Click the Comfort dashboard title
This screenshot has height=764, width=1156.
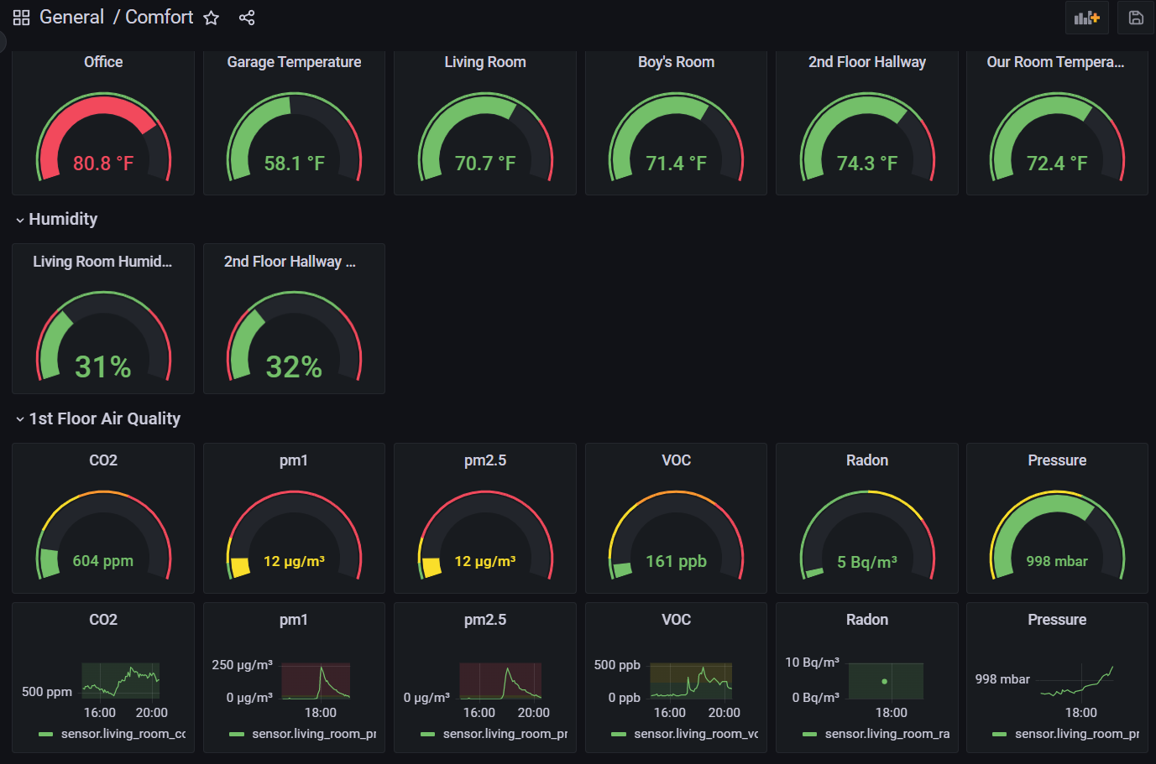tap(159, 18)
